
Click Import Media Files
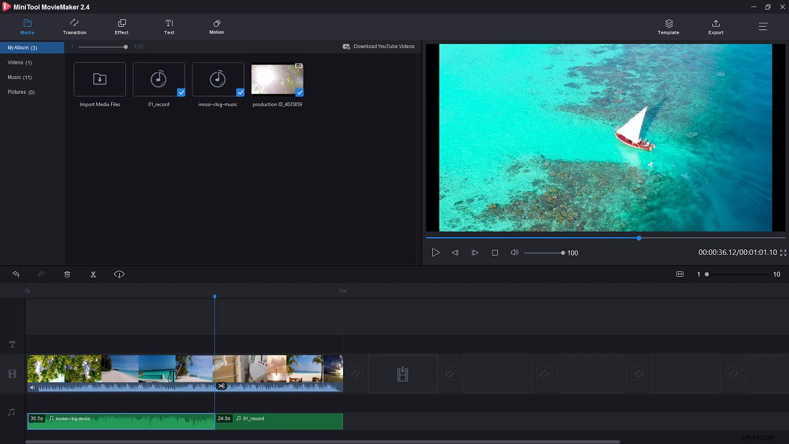pyautogui.click(x=99, y=79)
